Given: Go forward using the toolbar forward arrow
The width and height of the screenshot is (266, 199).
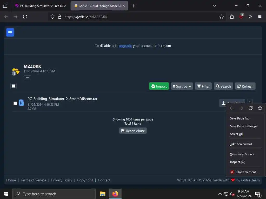Looking at the screenshot, I should coord(16,17).
